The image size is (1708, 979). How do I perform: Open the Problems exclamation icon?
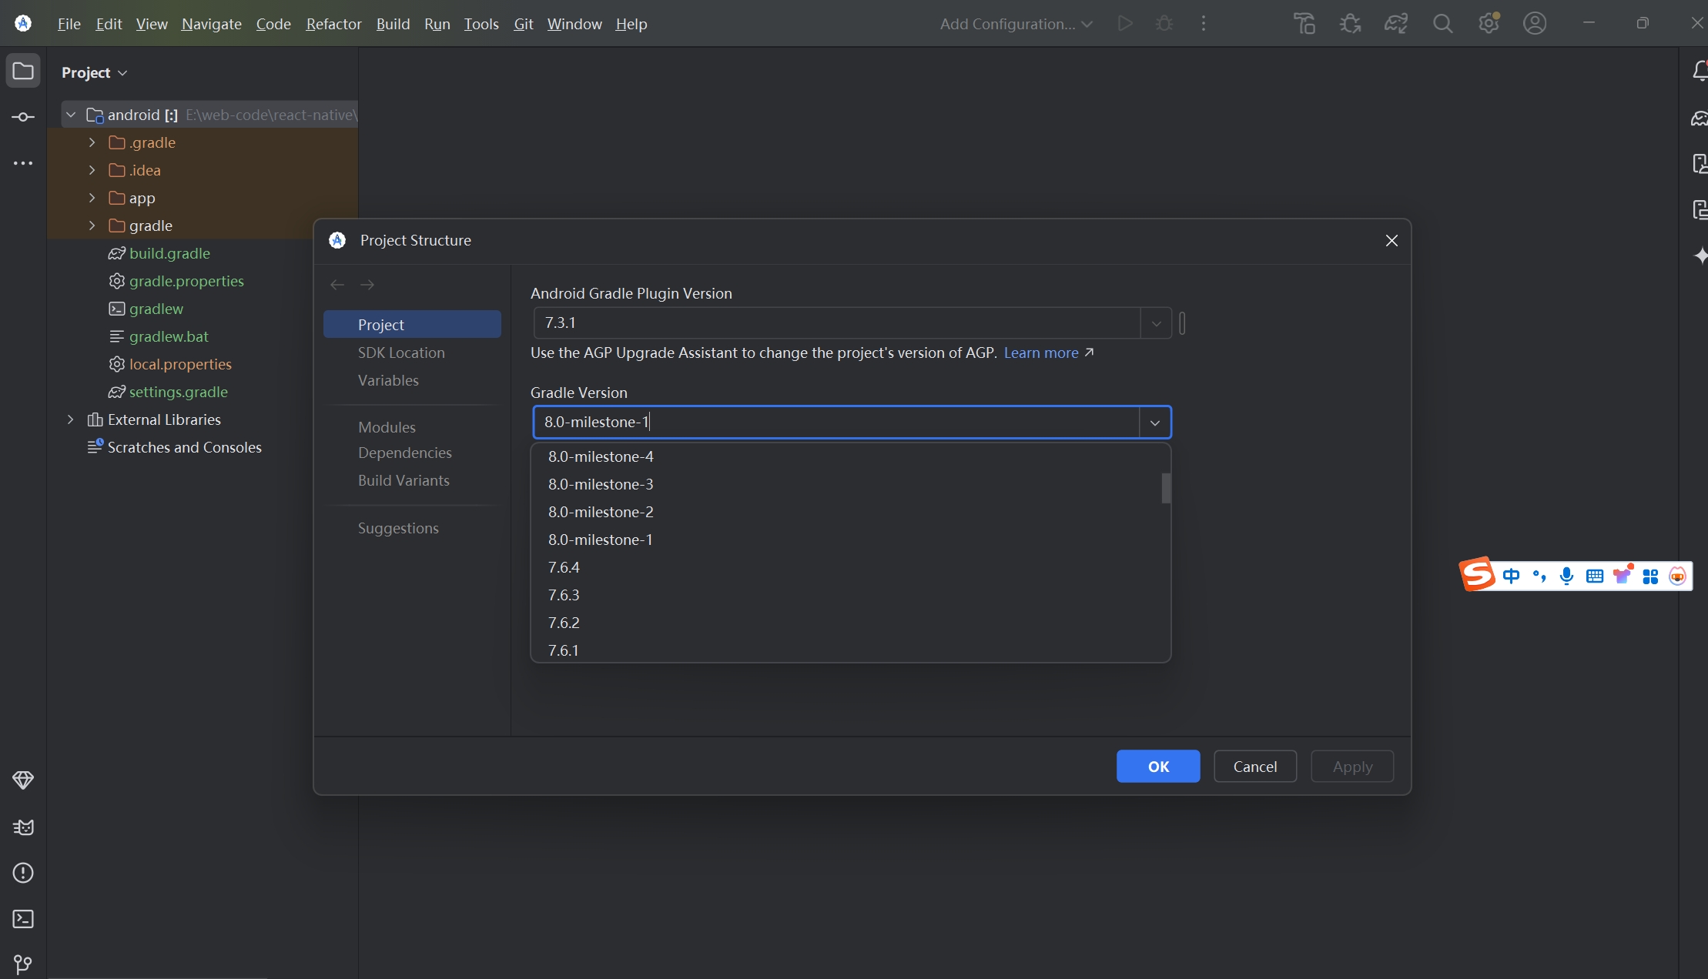coord(23,873)
